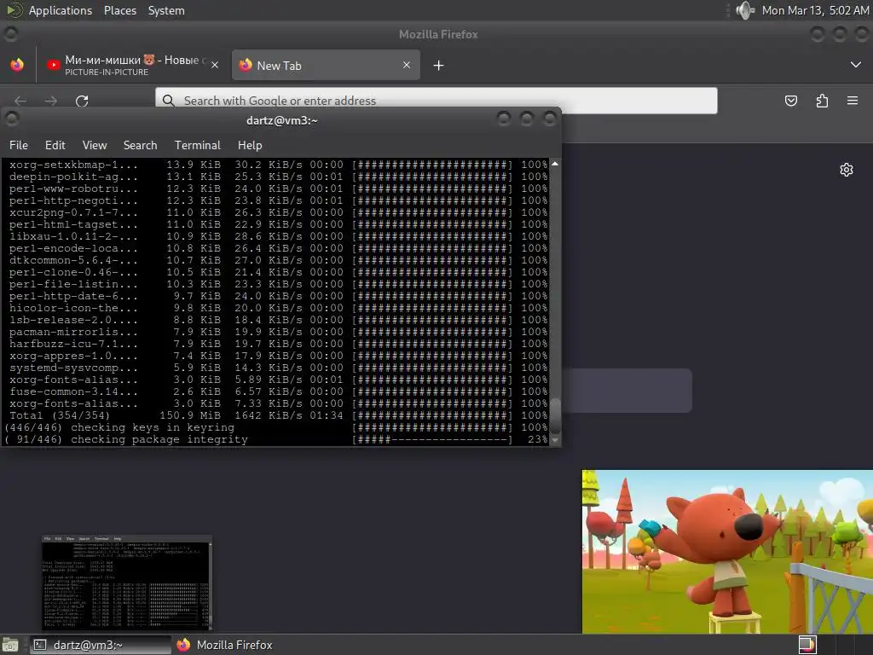Image resolution: width=873 pixels, height=655 pixels.
Task: Expand the list all tabs chevron
Action: pyautogui.click(x=856, y=65)
